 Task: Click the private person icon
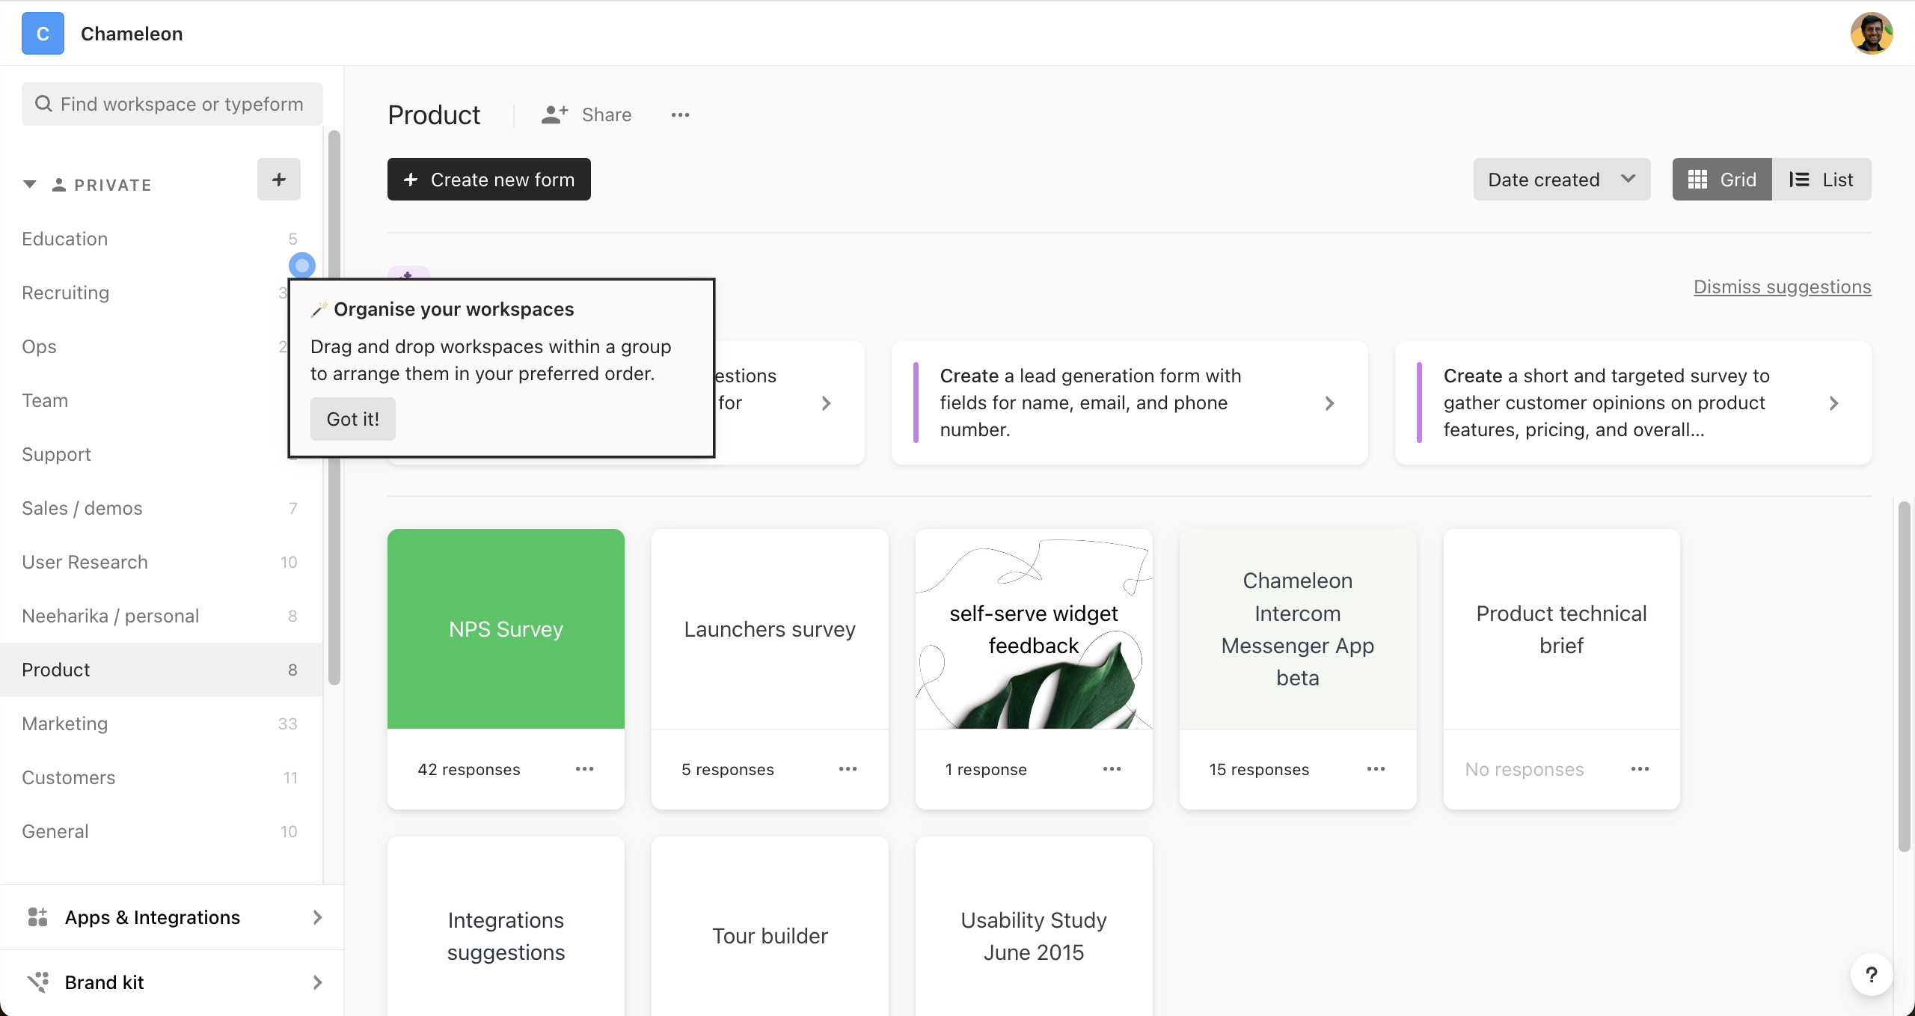59,185
